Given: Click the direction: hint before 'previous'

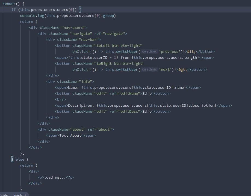Looking at the screenshot, I should (x=149, y=51).
